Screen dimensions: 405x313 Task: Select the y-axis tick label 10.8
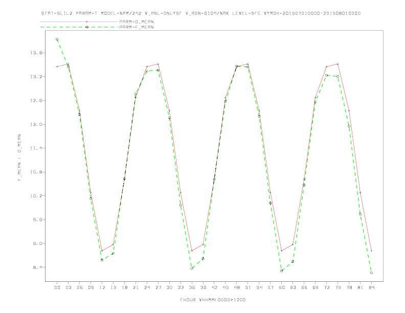(36, 172)
